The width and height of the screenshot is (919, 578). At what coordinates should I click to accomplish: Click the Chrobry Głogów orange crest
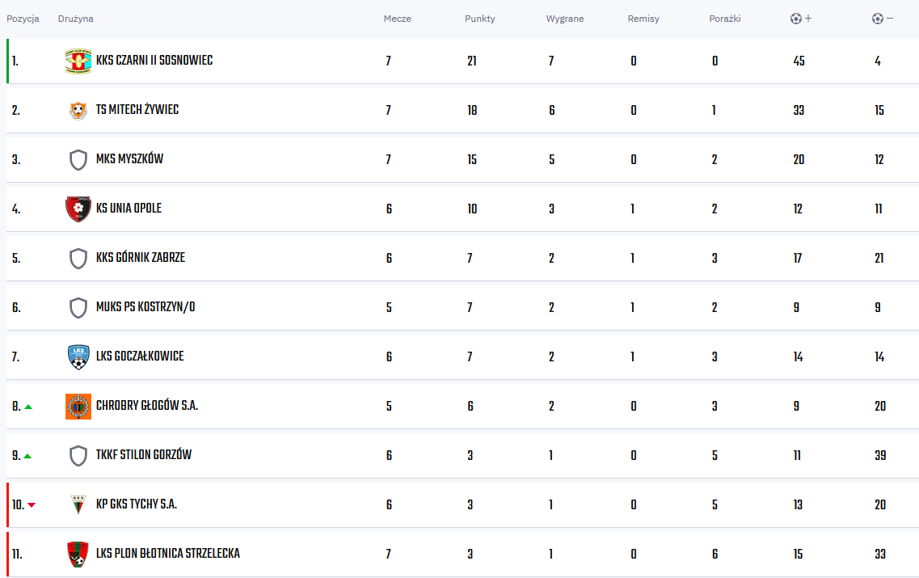tap(78, 407)
